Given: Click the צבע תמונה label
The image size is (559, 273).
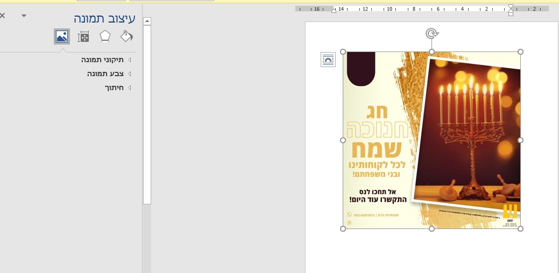Looking at the screenshot, I should (105, 74).
